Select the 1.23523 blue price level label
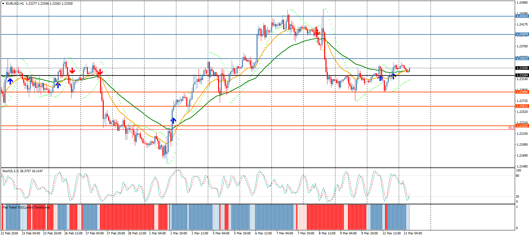Viewport: 529px width, 237px height. 522,59
